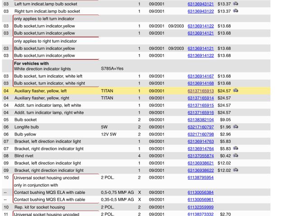Click part number 61138795954 link

tap(200, 178)
